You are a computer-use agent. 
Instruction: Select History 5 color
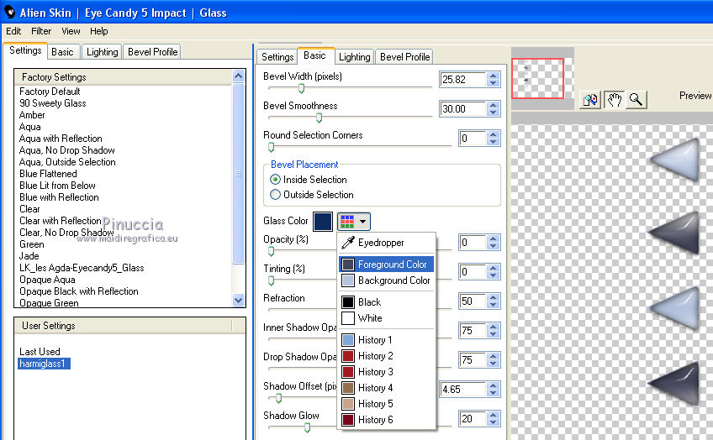[386, 403]
